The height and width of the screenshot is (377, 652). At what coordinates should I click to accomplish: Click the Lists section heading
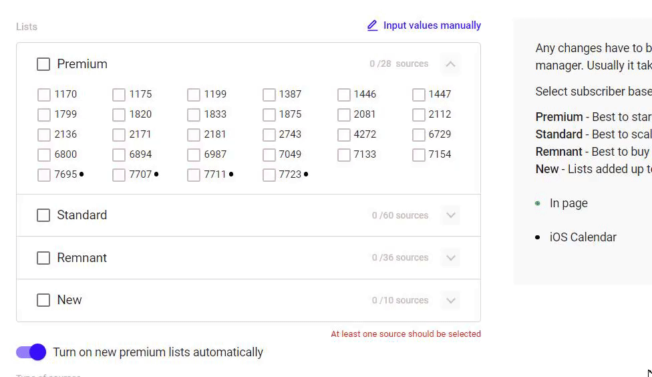pyautogui.click(x=27, y=27)
